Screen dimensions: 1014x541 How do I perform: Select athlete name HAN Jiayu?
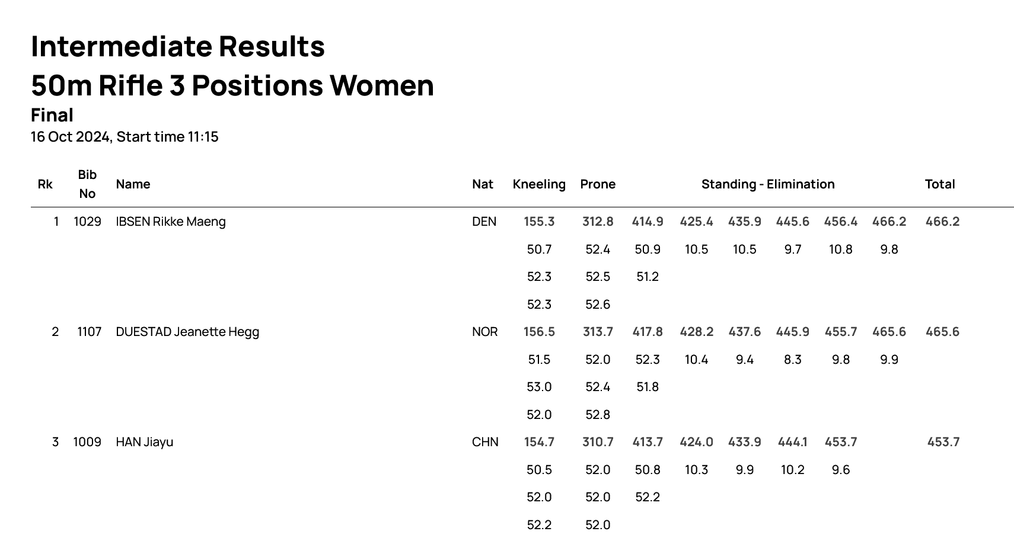(145, 442)
